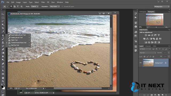Select the Move tool
The height and width of the screenshot is (96, 171).
click(3, 14)
